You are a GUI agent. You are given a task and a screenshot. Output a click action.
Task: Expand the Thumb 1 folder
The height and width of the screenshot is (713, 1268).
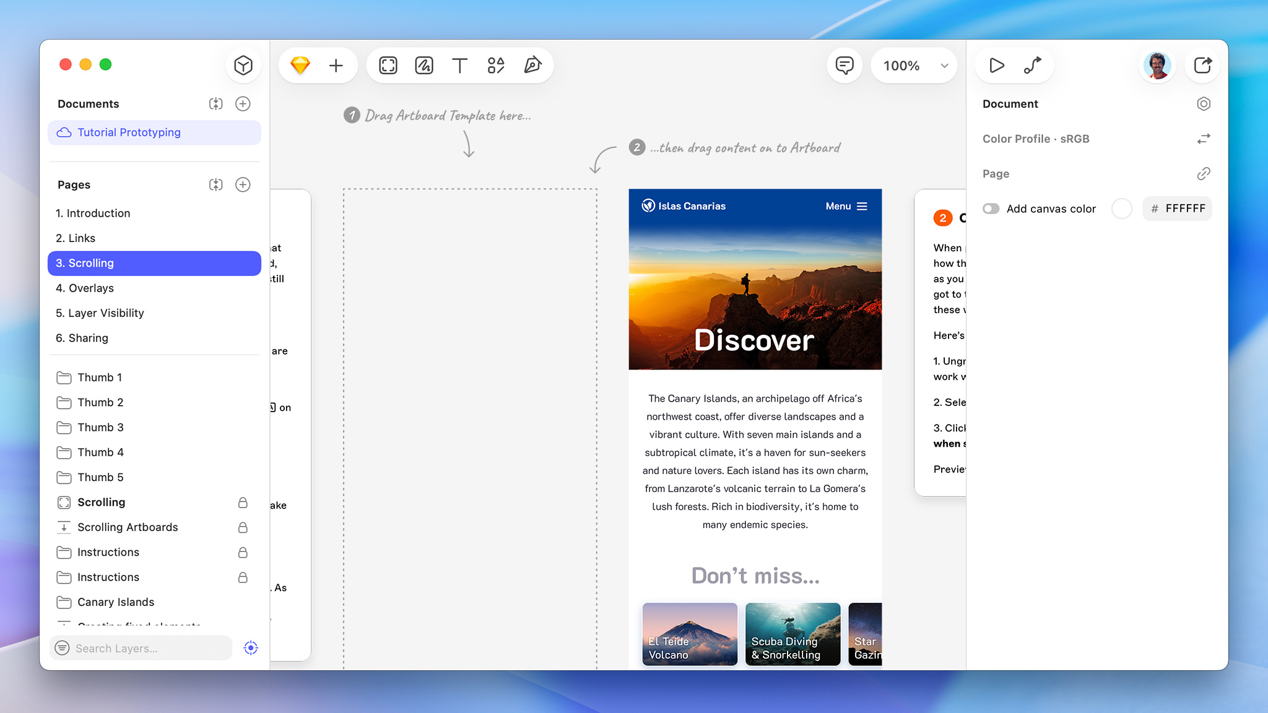coord(64,378)
